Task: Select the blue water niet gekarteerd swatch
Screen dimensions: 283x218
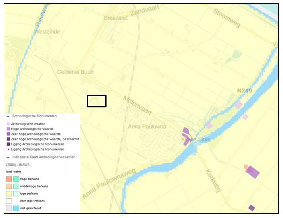Action: 15,208
